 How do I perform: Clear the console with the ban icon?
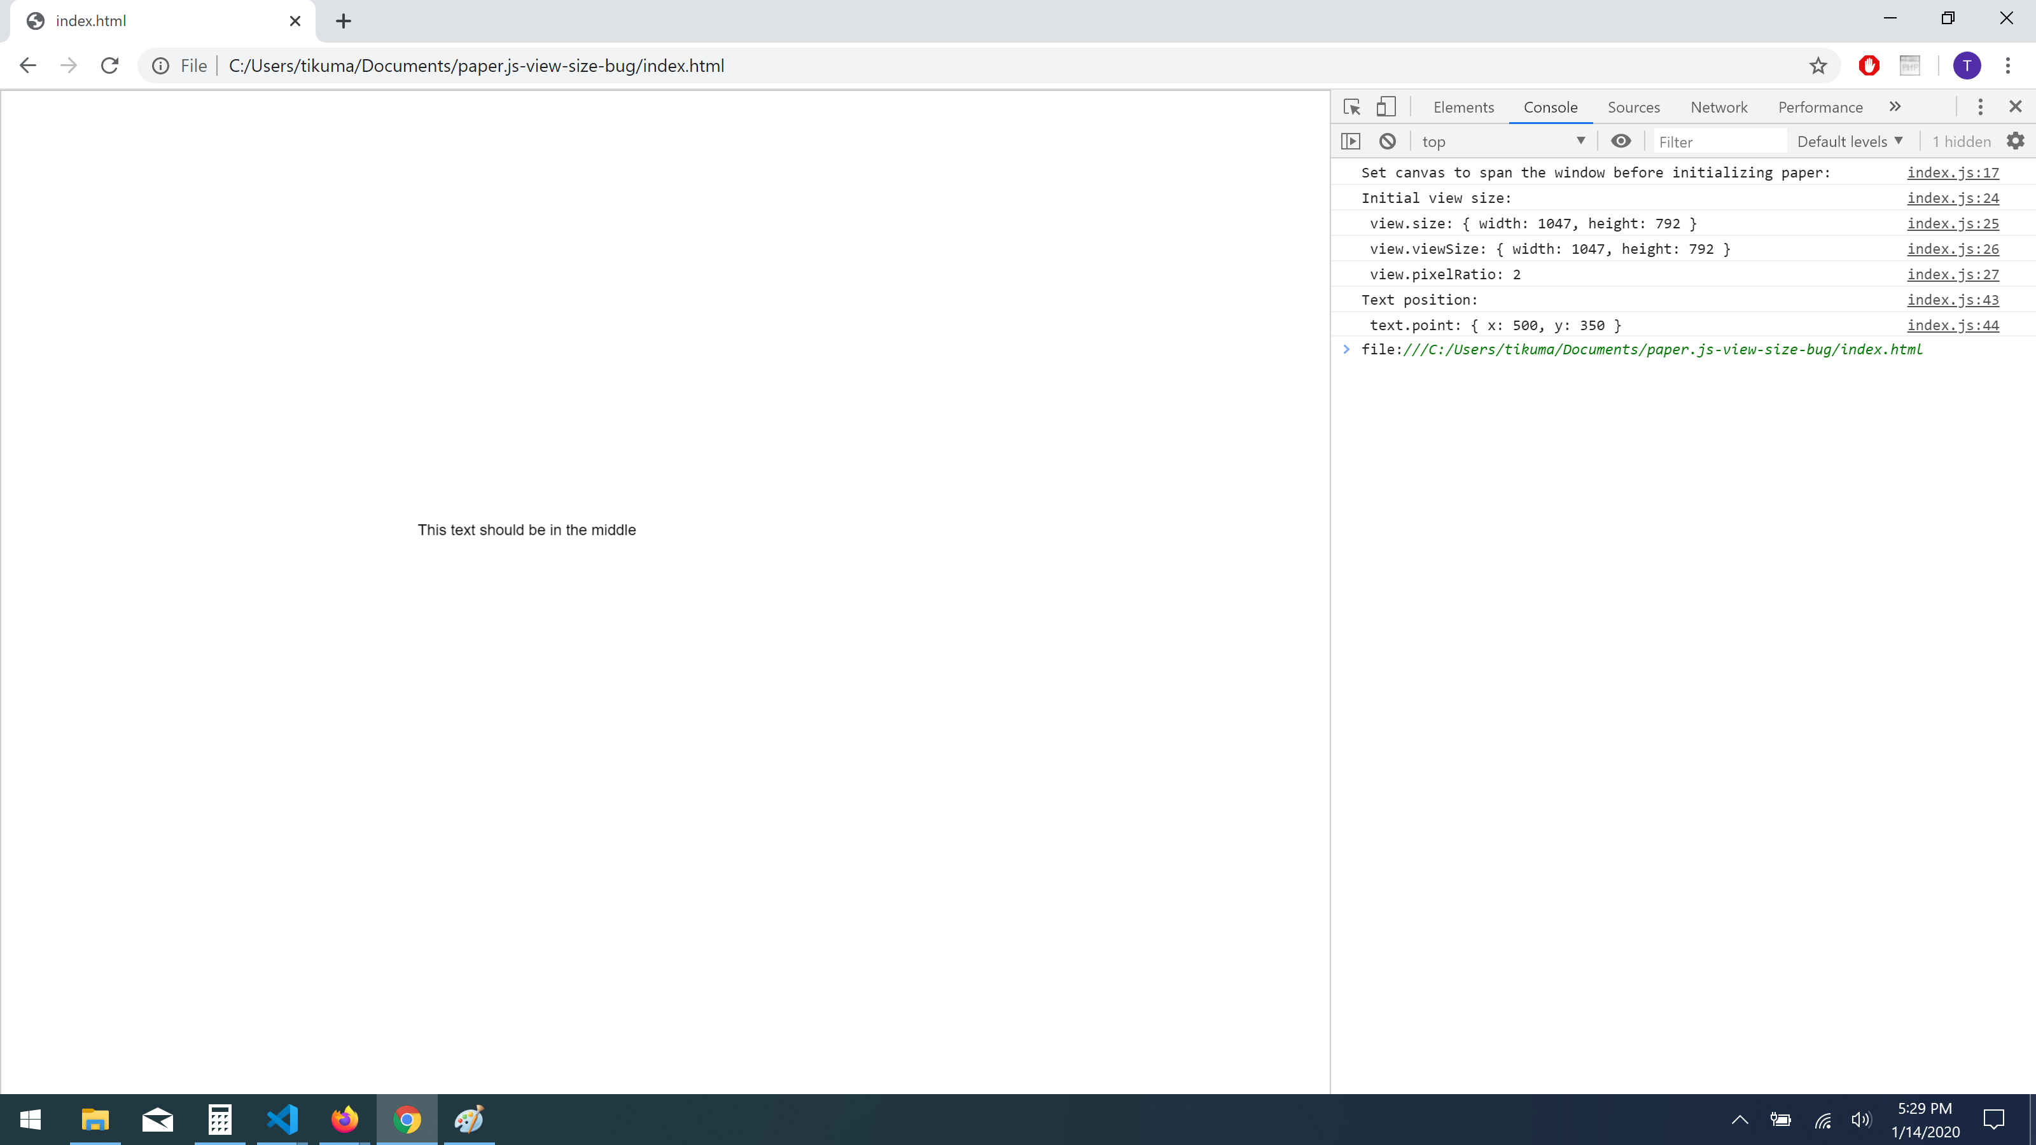click(1387, 141)
